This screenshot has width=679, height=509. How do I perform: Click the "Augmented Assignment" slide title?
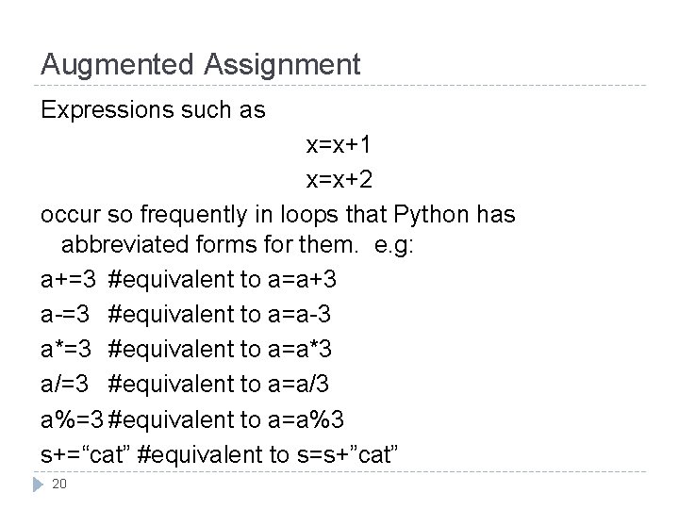[x=200, y=64]
